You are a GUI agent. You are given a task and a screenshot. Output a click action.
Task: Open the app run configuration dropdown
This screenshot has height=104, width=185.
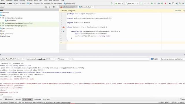pos(119,3)
